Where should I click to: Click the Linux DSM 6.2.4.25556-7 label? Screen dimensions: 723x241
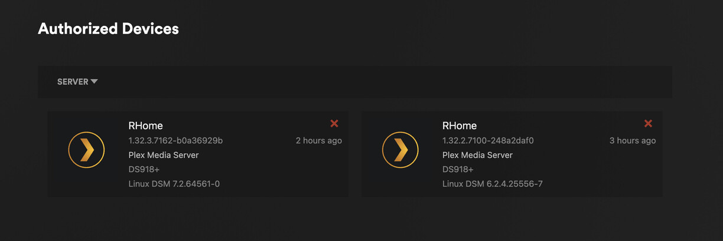tap(493, 184)
